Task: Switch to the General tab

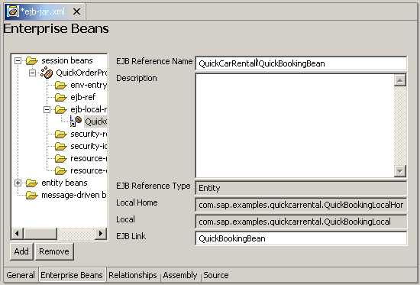Action: click(x=21, y=275)
